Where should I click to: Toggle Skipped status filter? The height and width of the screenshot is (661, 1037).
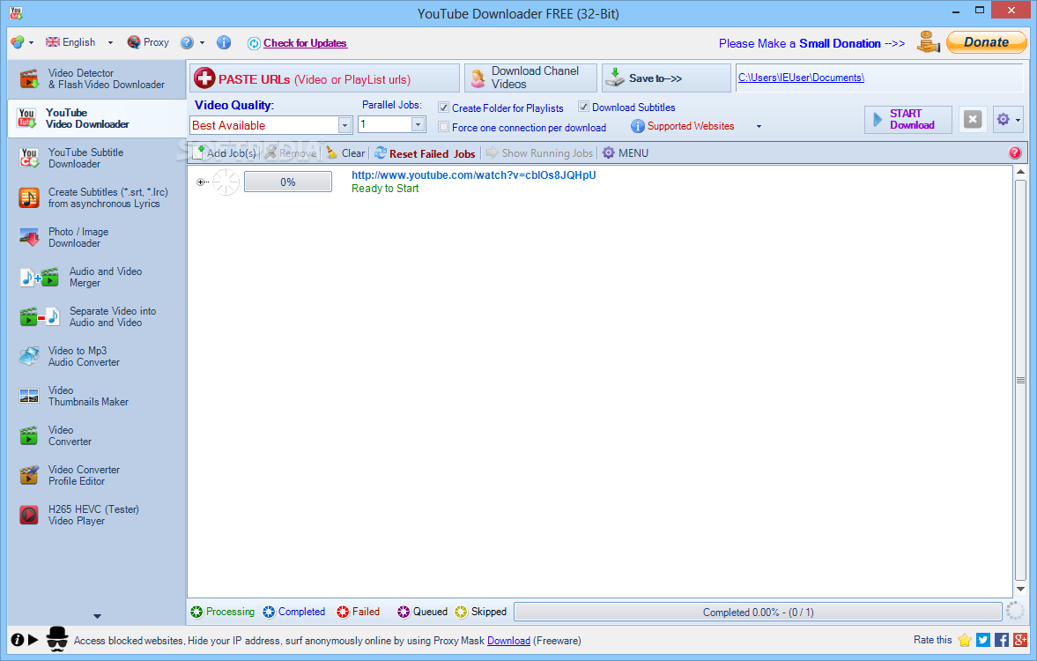click(x=481, y=612)
